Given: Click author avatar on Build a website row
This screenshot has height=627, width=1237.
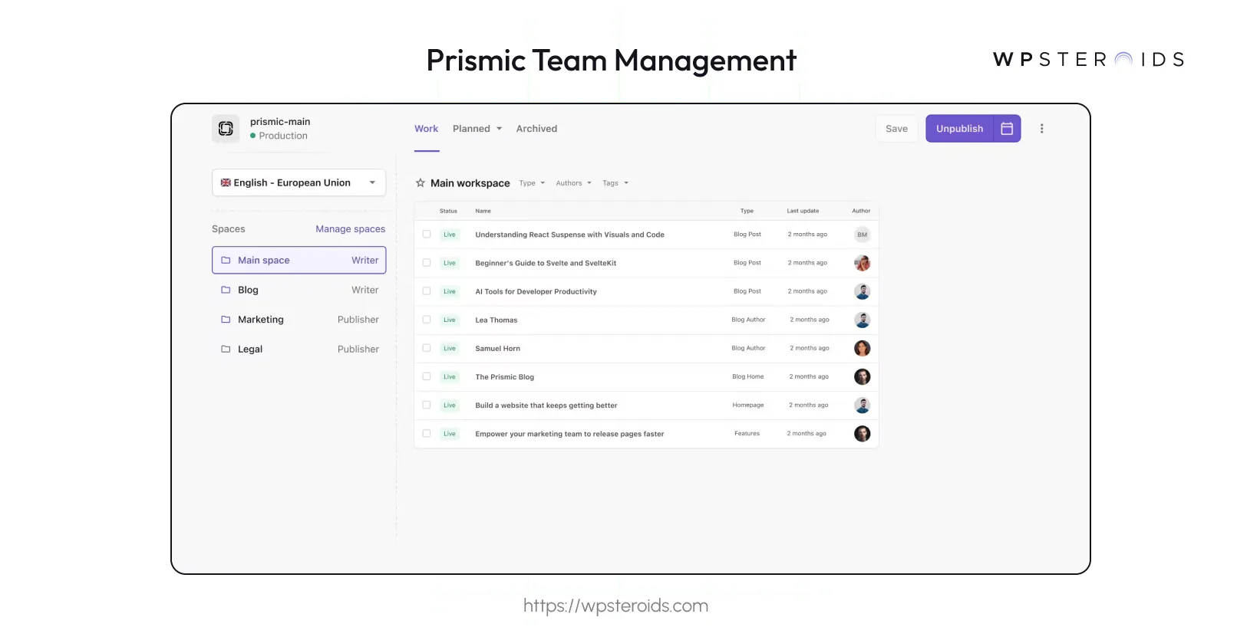Looking at the screenshot, I should tap(863, 405).
